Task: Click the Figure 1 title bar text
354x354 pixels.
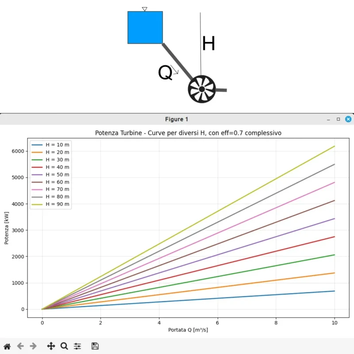Action: click(x=177, y=119)
